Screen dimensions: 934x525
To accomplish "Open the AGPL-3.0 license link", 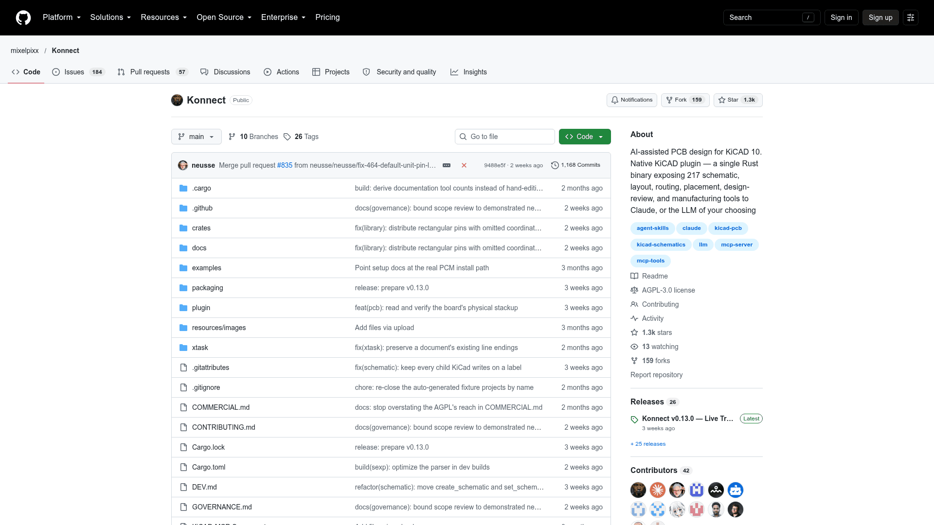I will coord(663,290).
